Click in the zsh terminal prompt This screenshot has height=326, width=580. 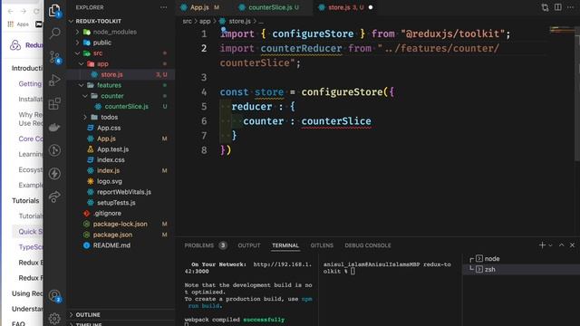[353, 272]
